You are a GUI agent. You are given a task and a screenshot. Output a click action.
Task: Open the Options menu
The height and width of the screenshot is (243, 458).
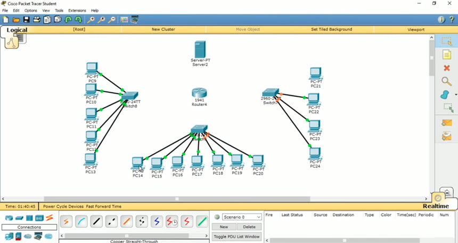tap(31, 10)
